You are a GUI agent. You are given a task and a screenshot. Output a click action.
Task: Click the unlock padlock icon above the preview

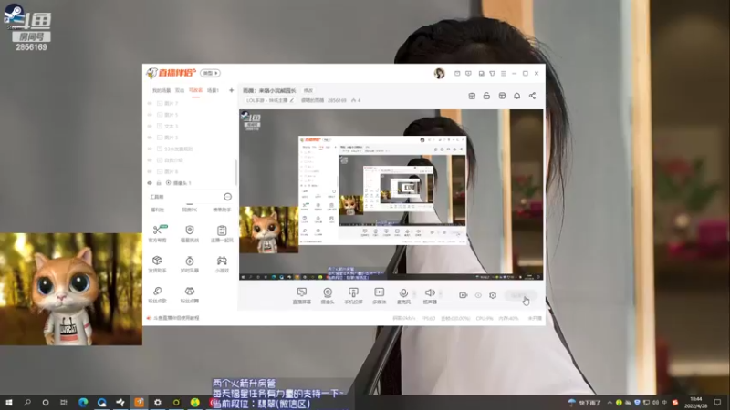(486, 96)
